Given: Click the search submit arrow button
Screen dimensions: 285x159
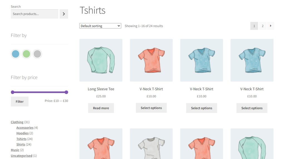Looking at the screenshot, I should click(x=64, y=14).
